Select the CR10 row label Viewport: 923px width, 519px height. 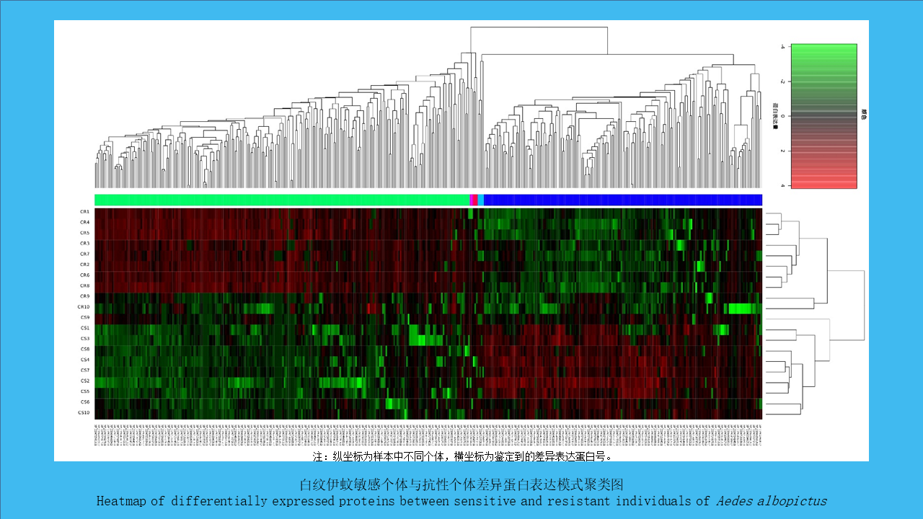click(84, 307)
